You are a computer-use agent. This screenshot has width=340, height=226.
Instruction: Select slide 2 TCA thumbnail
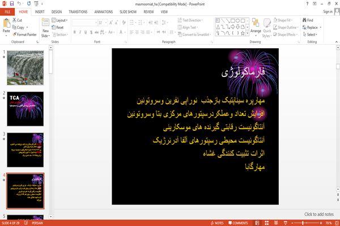pos(25,109)
